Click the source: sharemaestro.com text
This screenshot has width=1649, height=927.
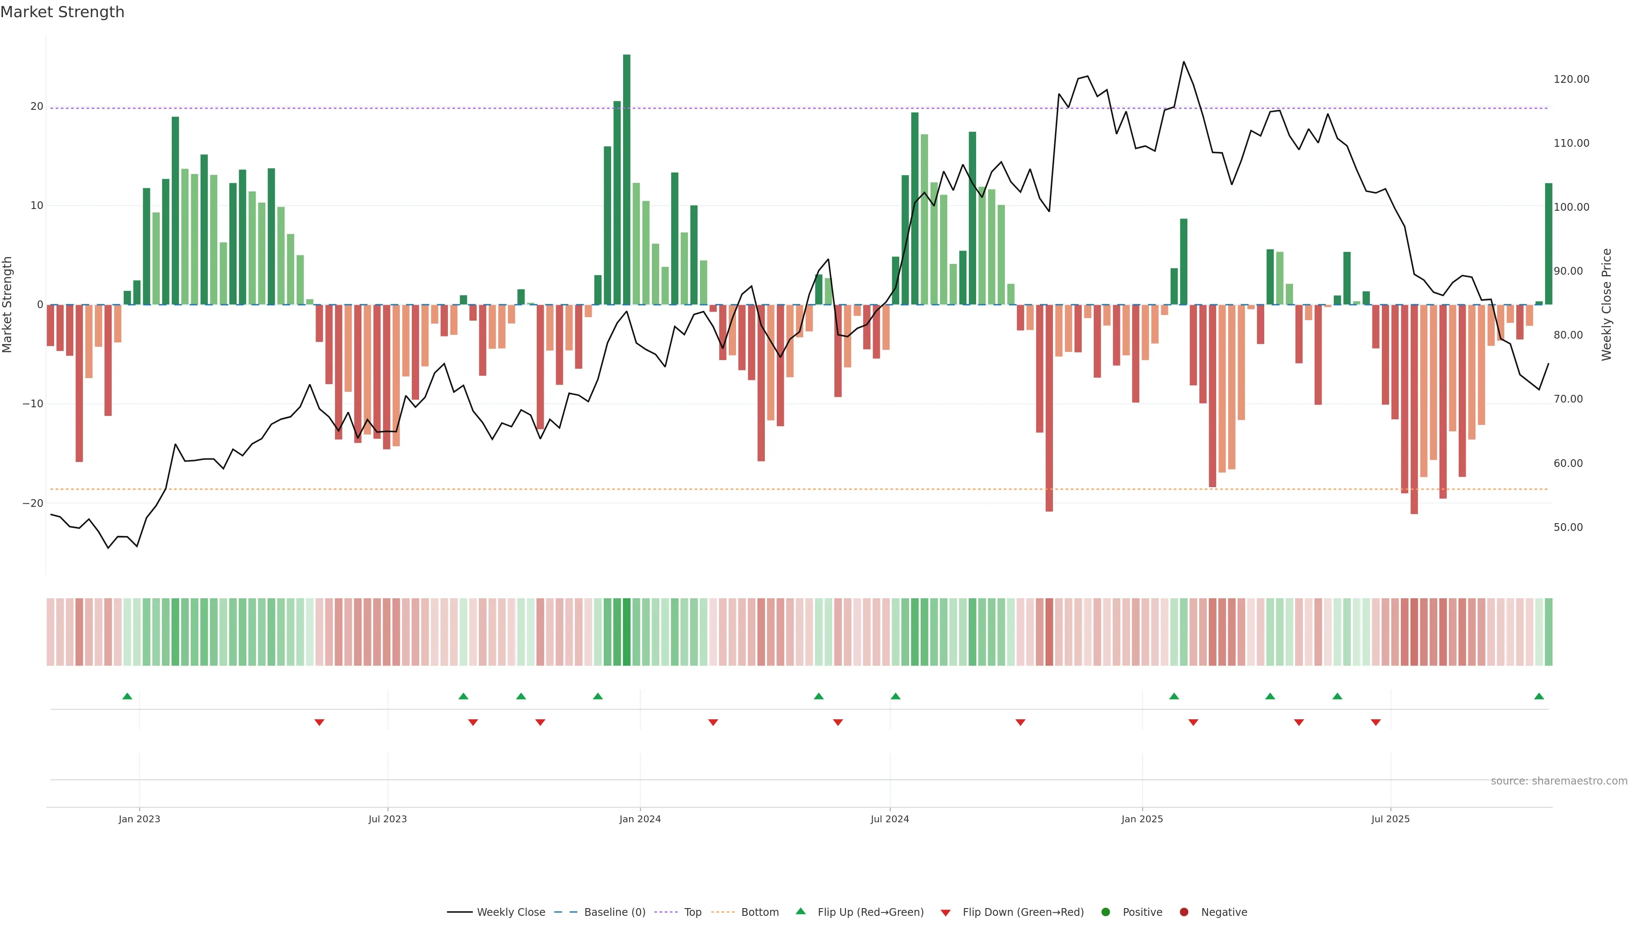pos(1559,781)
